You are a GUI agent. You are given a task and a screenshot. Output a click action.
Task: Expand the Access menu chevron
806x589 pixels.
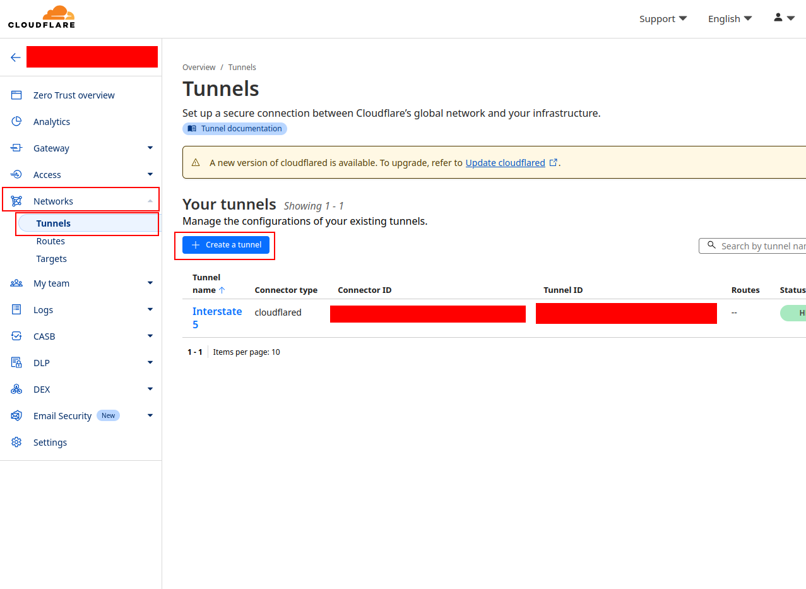pos(150,175)
